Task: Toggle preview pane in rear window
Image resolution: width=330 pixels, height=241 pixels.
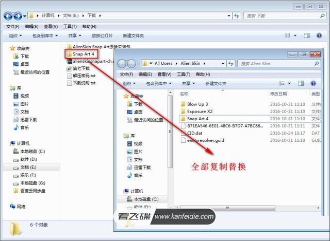Action: pyautogui.click(x=307, y=35)
